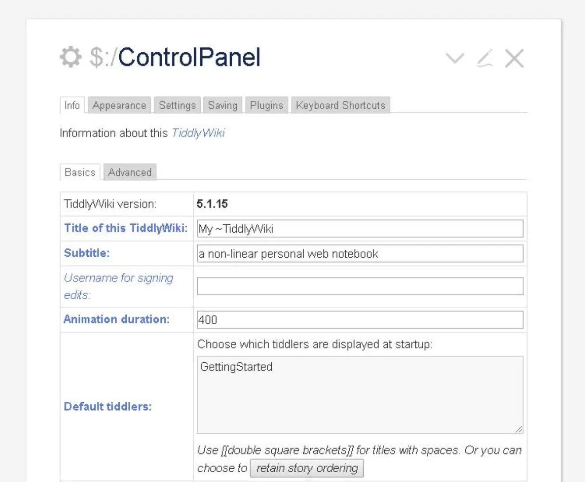This screenshot has width=585, height=482.
Task: Focus the wiki title input field
Action: click(x=360, y=229)
